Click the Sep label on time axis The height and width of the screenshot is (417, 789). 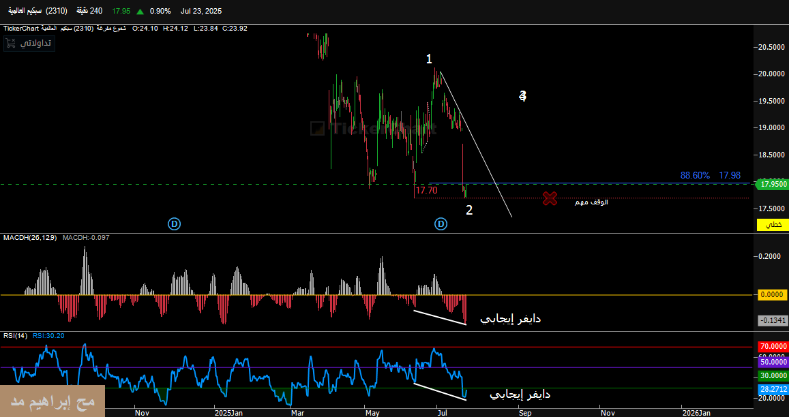[525, 413]
